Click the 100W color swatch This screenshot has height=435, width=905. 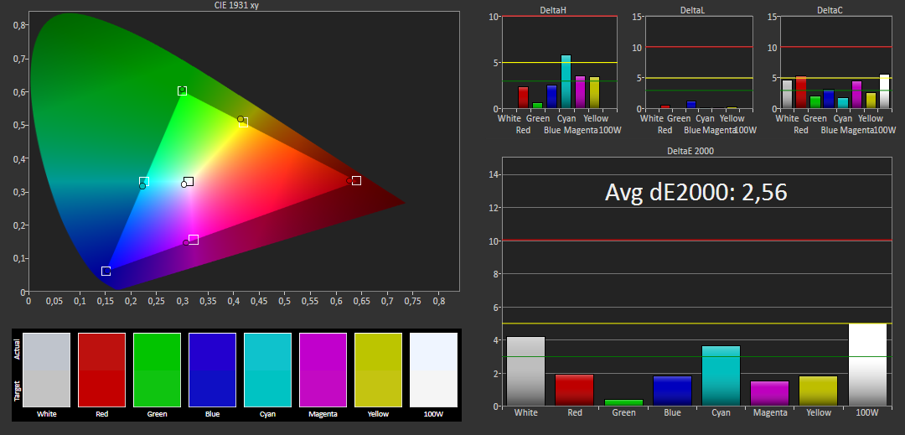(433, 370)
